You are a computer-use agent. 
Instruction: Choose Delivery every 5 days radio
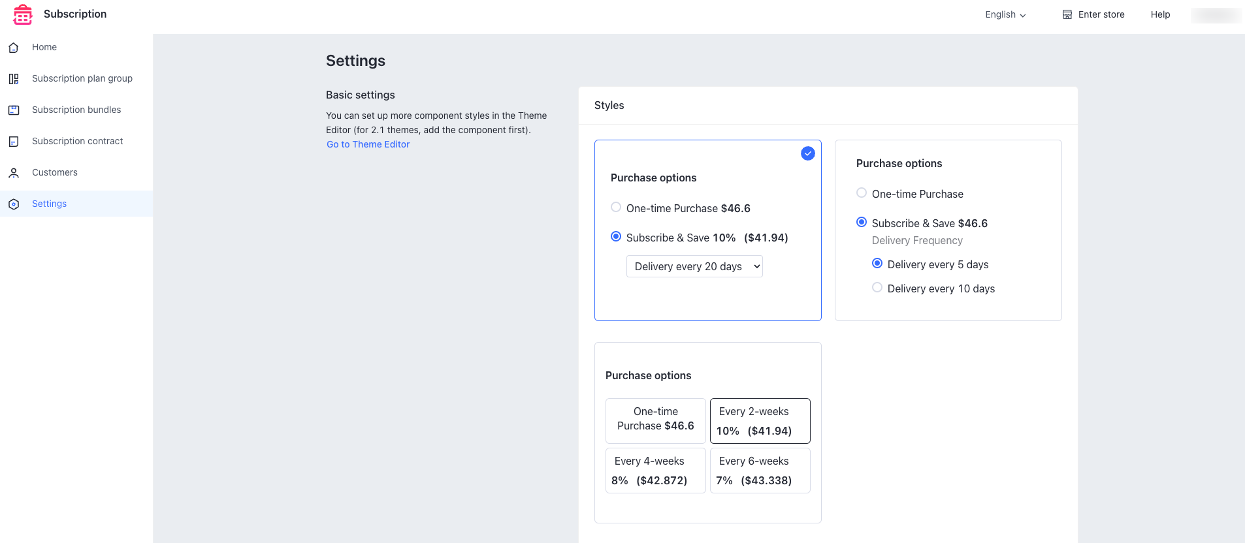(877, 263)
